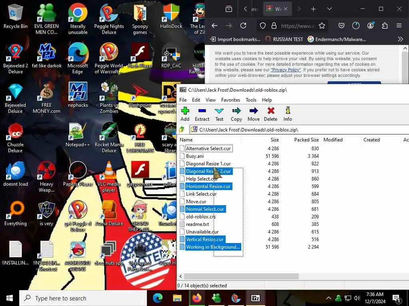The height and width of the screenshot is (306, 409).
Task: Select old-roblox.crs file
Action: (x=201, y=216)
